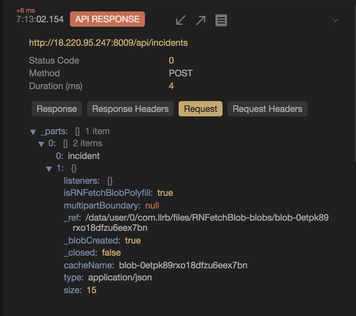Screen dimensions: 356x316
Task: Select the cacheName blob value
Action: pyautogui.click(x=183, y=265)
